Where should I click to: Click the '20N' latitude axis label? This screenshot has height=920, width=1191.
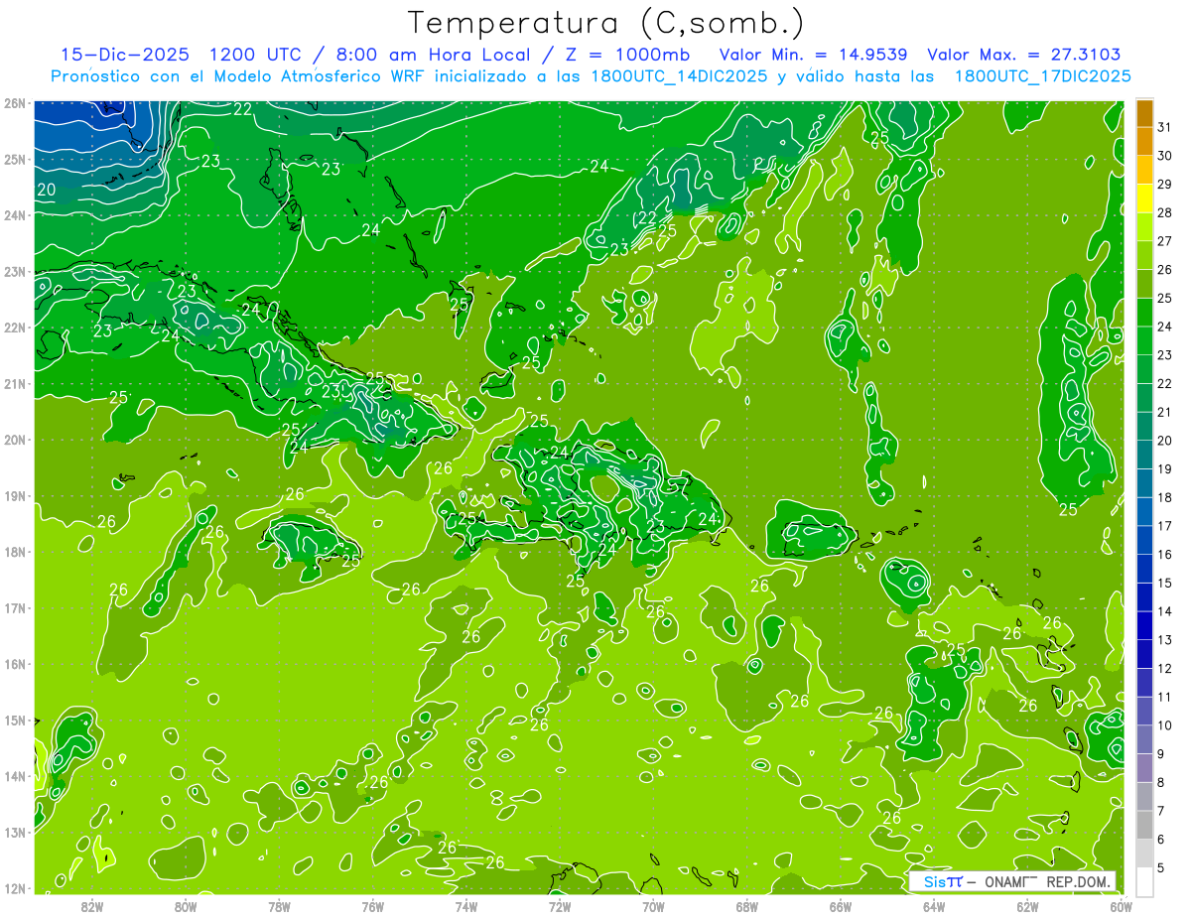pos(15,440)
